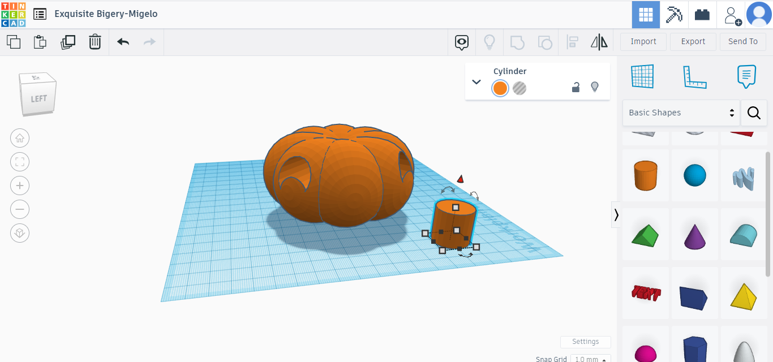The image size is (773, 362).
Task: Set cylinder to Hole mode
Action: coord(519,88)
